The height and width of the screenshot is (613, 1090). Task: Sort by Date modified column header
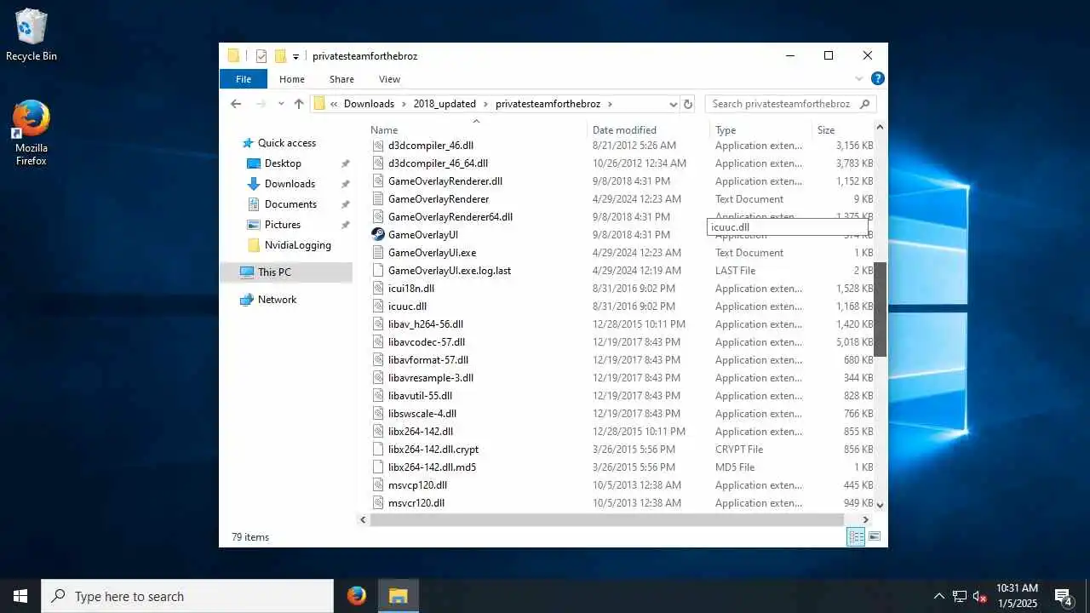click(624, 130)
